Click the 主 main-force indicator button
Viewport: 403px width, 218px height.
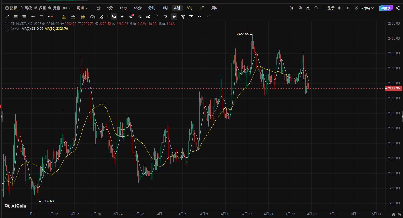click(x=64, y=17)
